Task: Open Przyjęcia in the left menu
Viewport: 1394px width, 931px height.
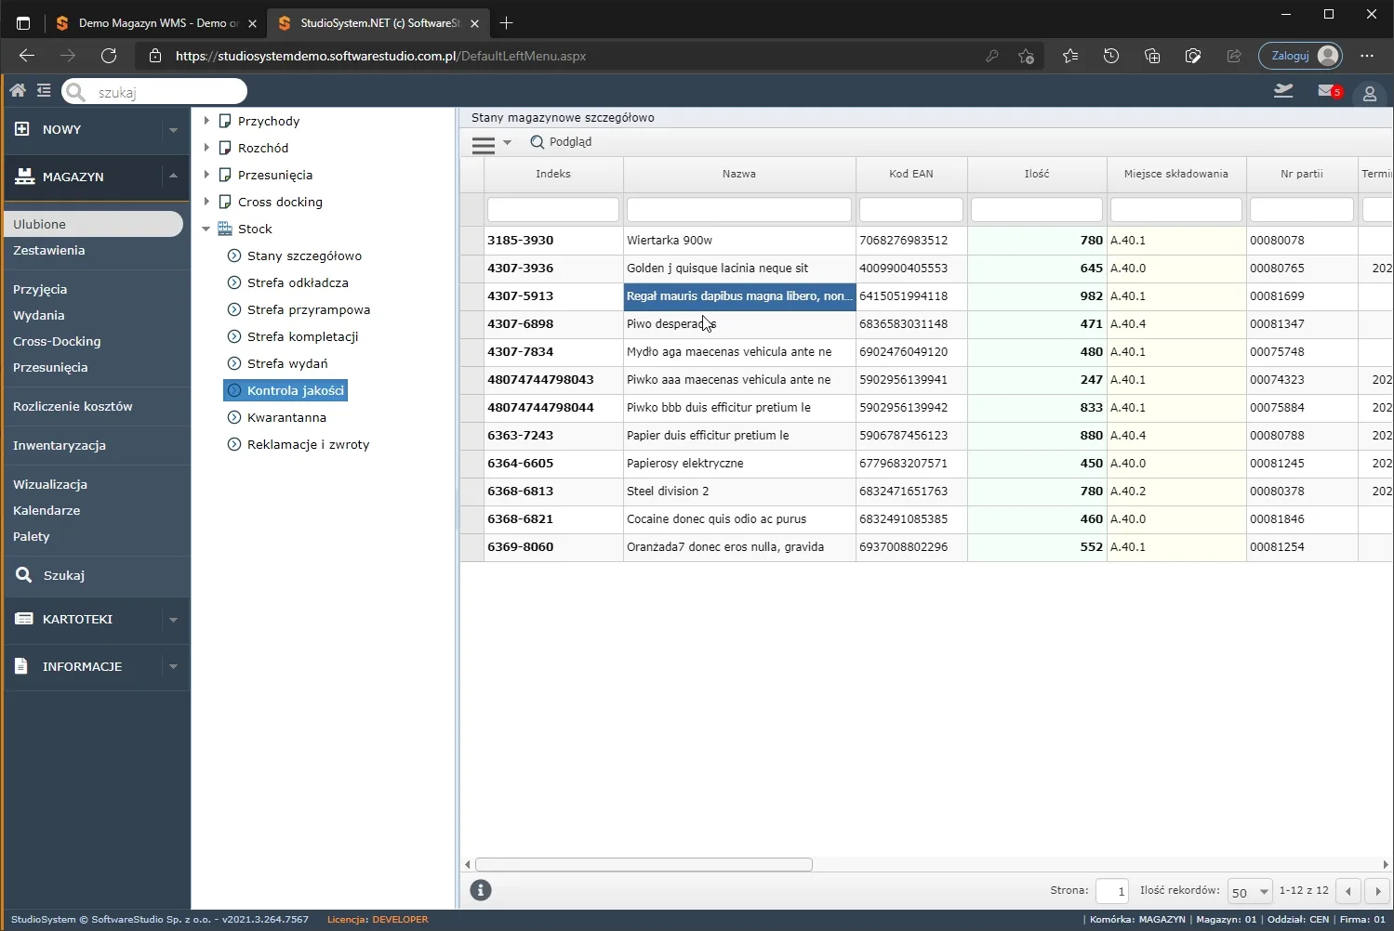Action: tap(40, 289)
